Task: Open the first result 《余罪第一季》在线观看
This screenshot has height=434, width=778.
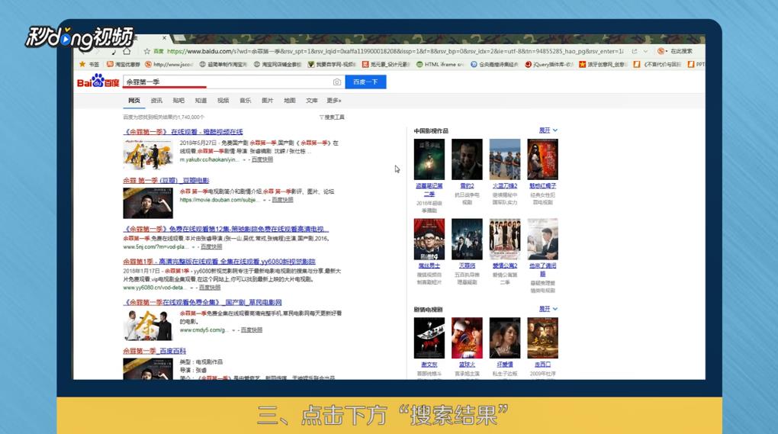Action: click(x=183, y=132)
